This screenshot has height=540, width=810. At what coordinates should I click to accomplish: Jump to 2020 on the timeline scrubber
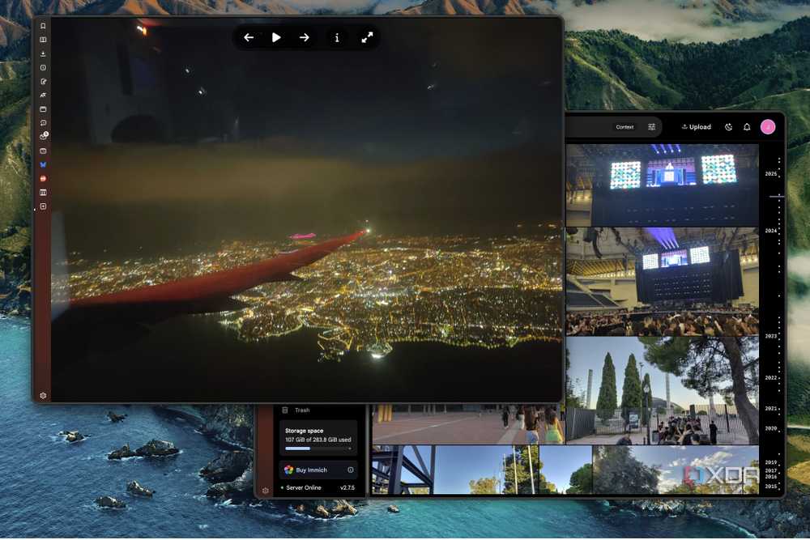click(x=771, y=428)
